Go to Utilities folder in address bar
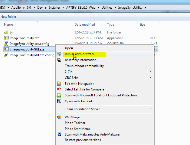 click(107, 8)
